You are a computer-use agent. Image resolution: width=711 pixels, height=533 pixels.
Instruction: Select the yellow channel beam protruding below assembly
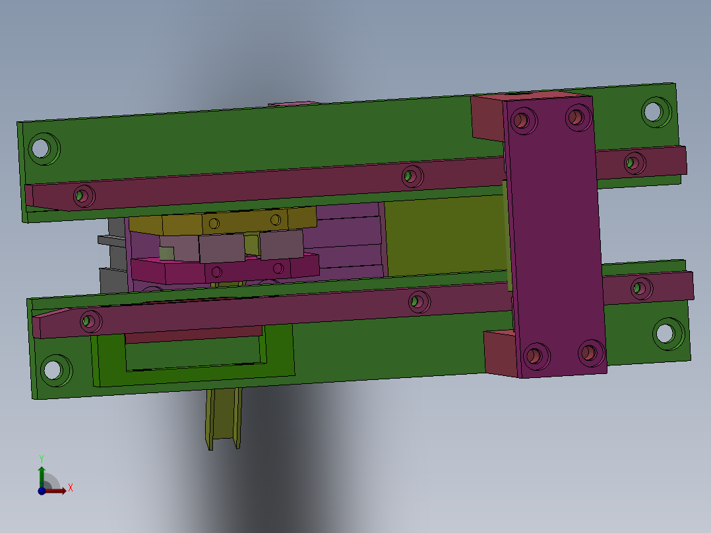click(x=223, y=418)
